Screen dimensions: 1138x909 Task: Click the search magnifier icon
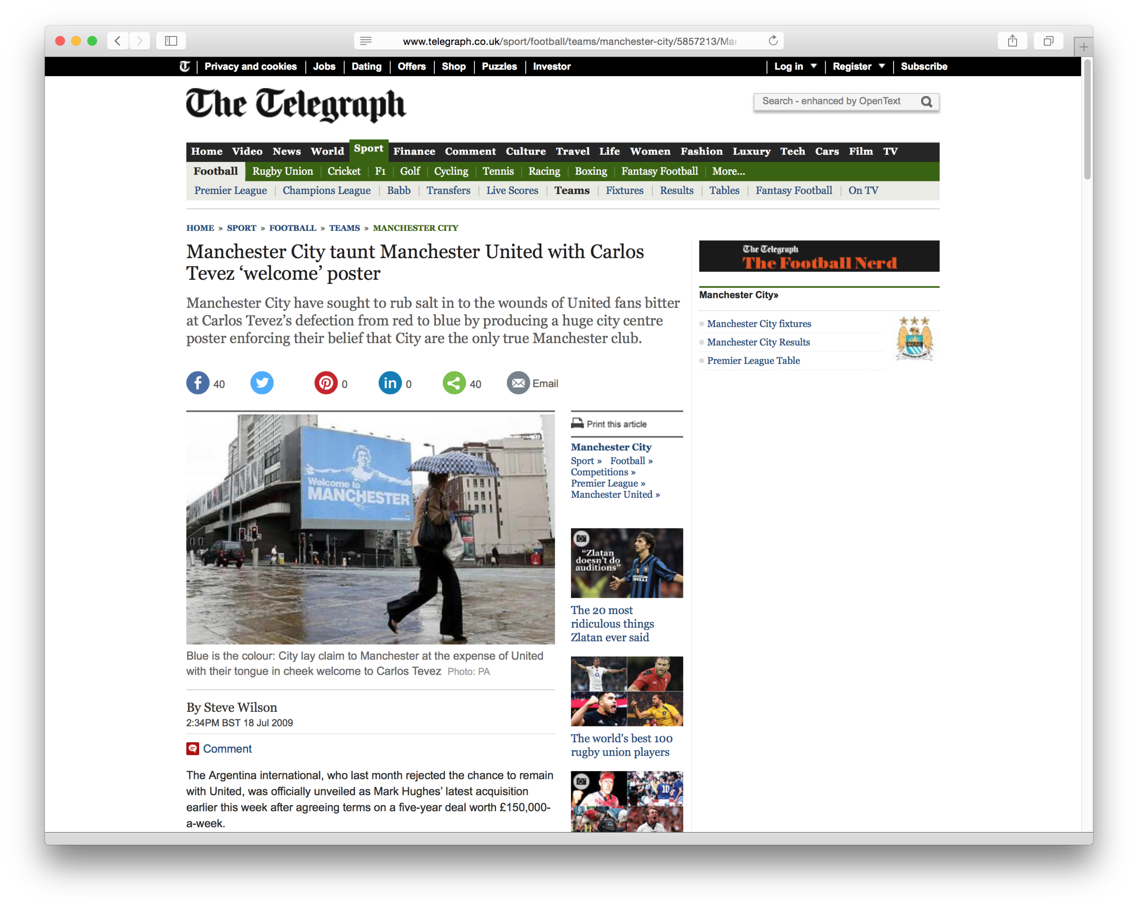(x=926, y=102)
